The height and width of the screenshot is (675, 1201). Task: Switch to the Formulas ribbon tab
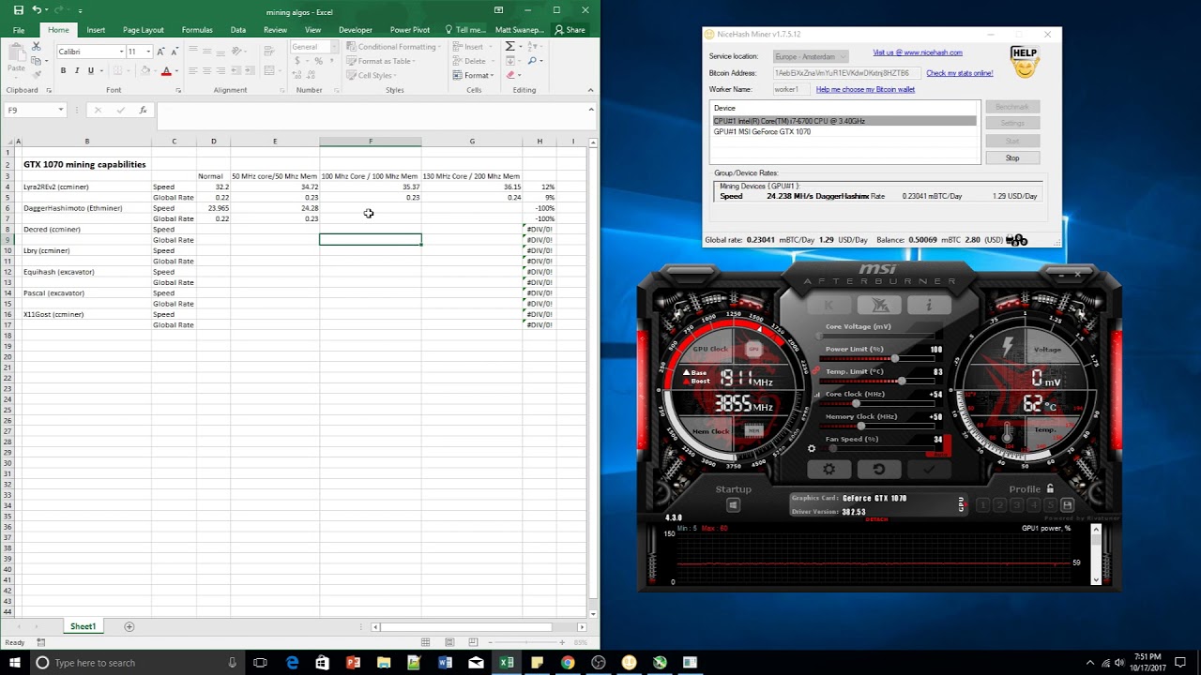(x=197, y=30)
